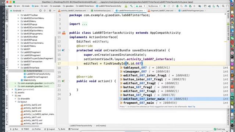Click the locate target icon in Project panel
235x132 pixels.
(40, 11)
